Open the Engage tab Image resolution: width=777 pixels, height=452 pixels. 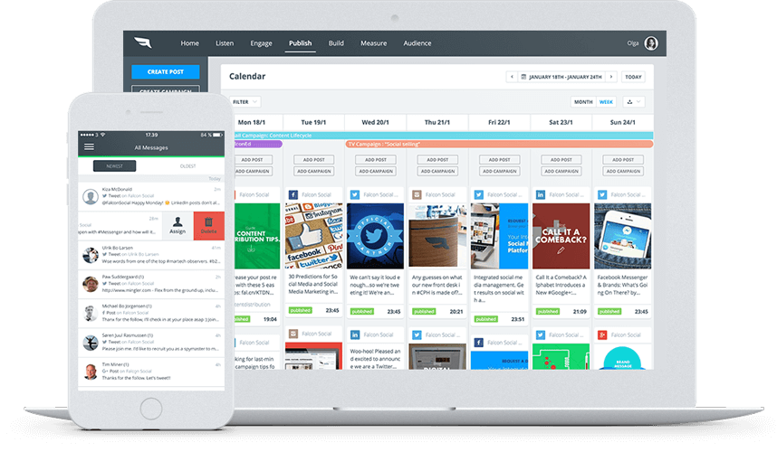coord(261,43)
